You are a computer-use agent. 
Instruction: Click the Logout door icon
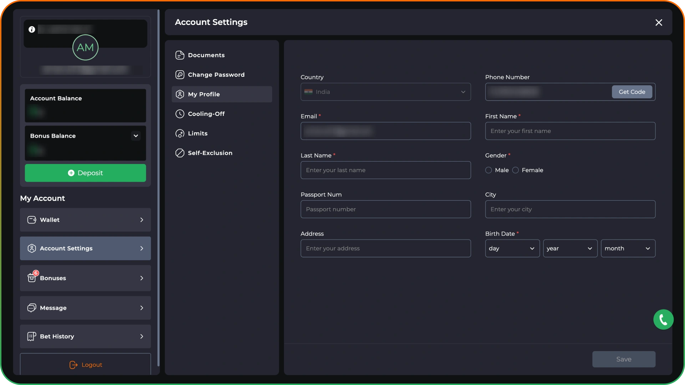coord(73,365)
